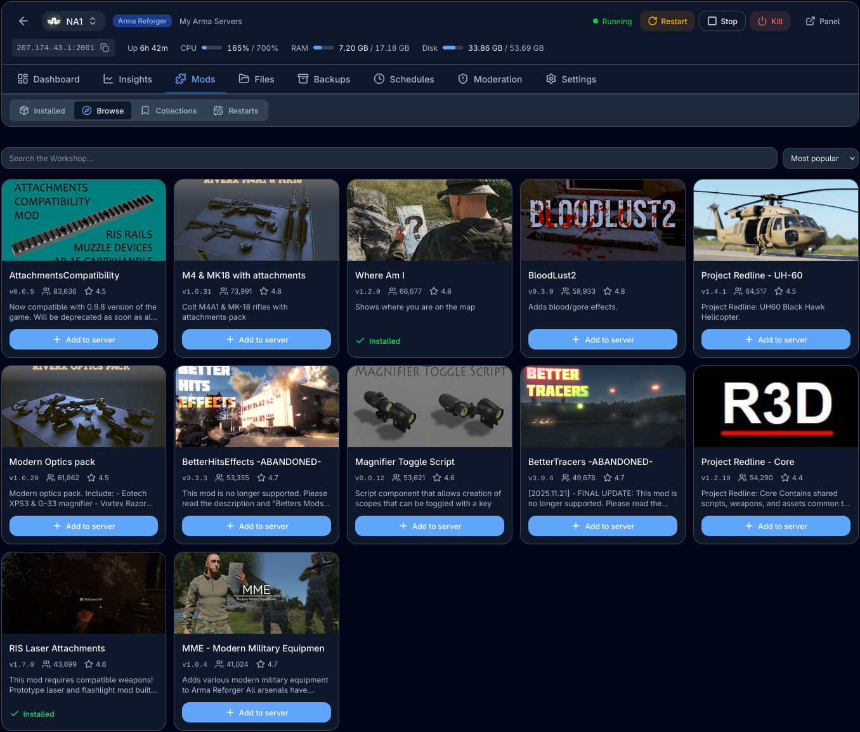Click the Installed checkmark on RIS Laser Attachments
Image resolution: width=860 pixels, height=732 pixels.
point(15,714)
